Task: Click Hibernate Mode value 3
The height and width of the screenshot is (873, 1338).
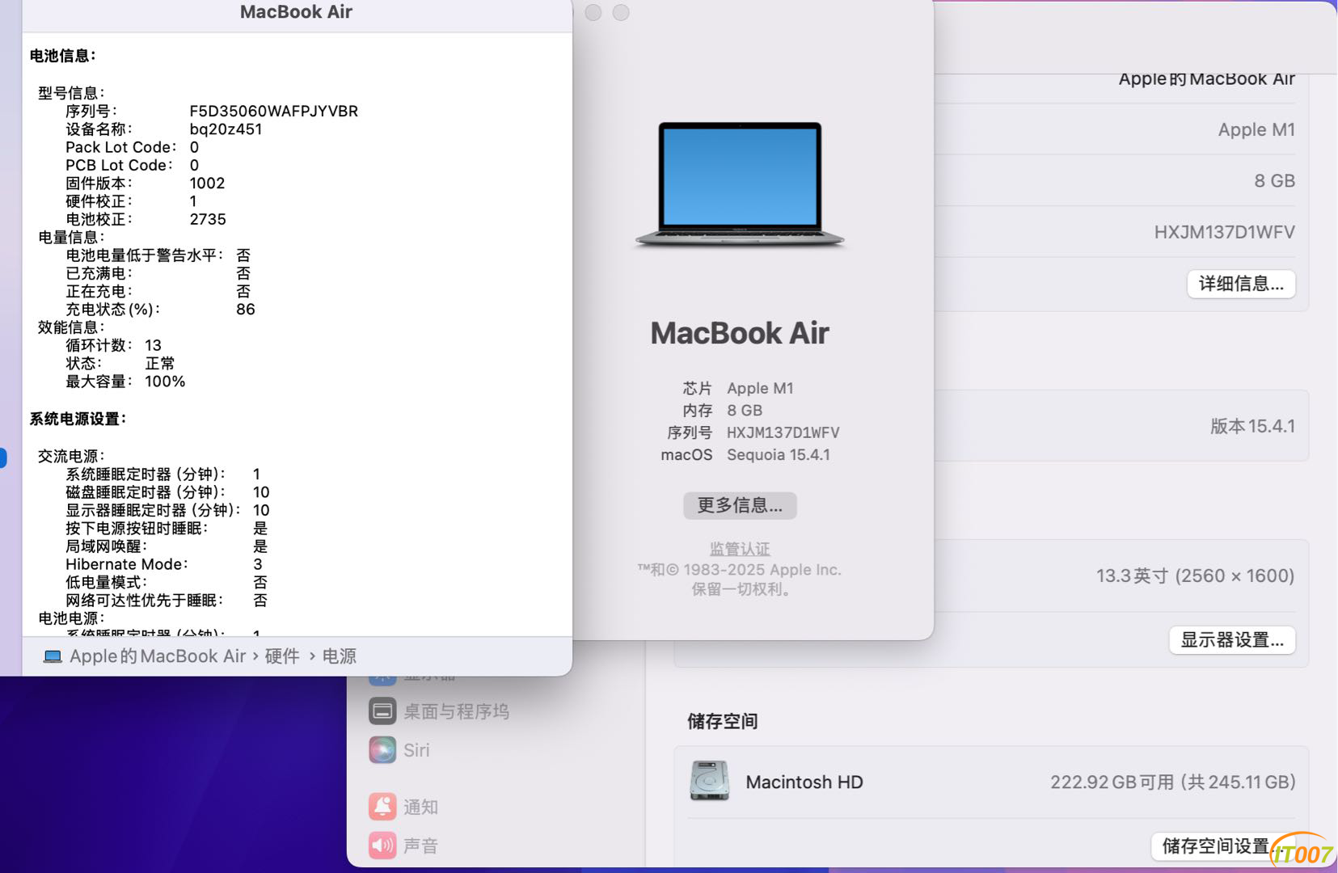Action: (x=257, y=564)
